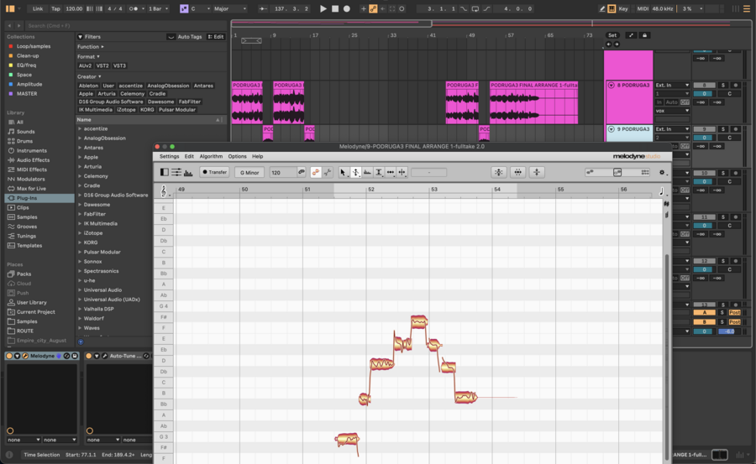Click Ableton's Stop button
Viewport: 756px width, 464px height.
335,8
